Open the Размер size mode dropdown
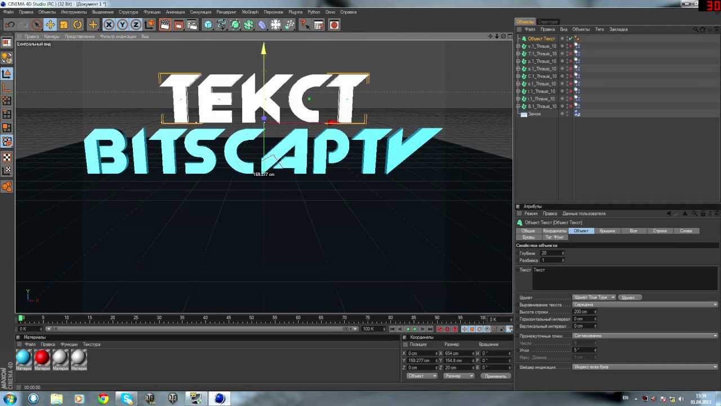The width and height of the screenshot is (721, 406). point(459,376)
